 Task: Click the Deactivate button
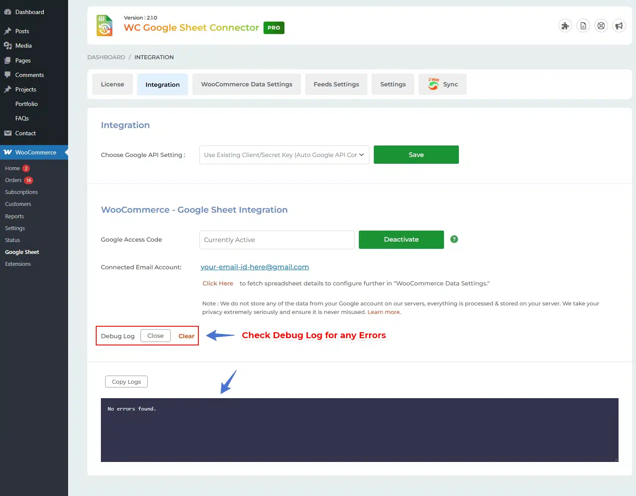click(x=401, y=239)
